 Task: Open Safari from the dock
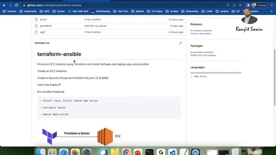point(64,152)
